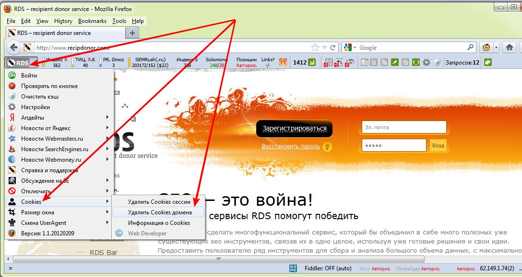Click the password input field
This screenshot has height=277, width=522.
(x=394, y=145)
